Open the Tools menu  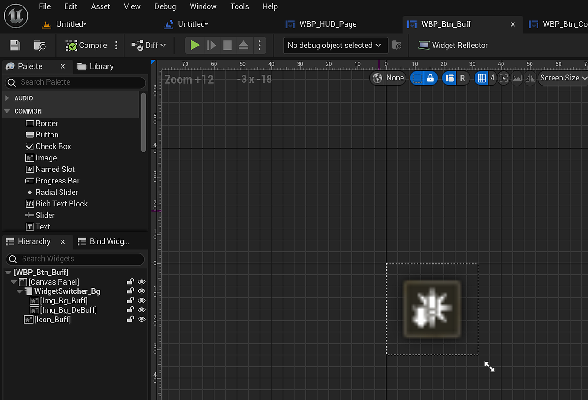click(239, 6)
